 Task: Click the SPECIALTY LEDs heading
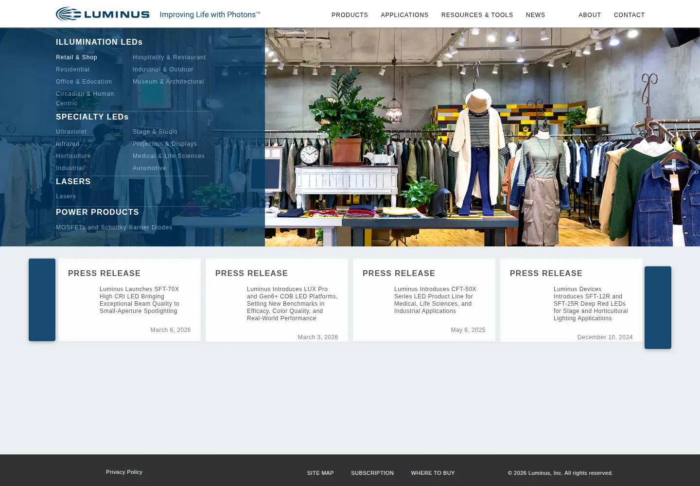click(92, 117)
